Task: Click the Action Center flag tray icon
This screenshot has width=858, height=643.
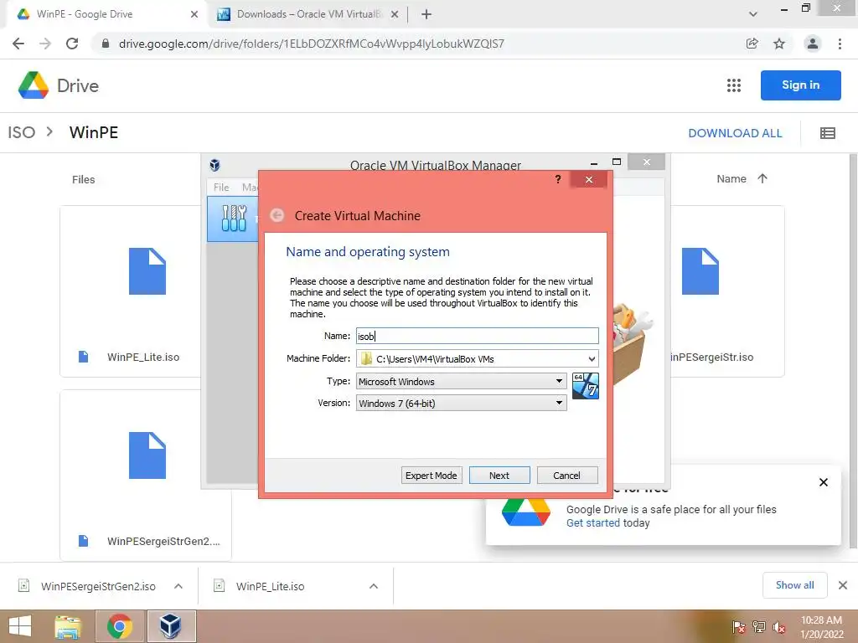Action: [739, 627]
